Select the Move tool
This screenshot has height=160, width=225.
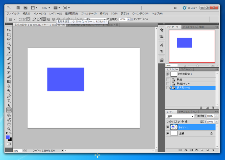click(x=9, y=30)
